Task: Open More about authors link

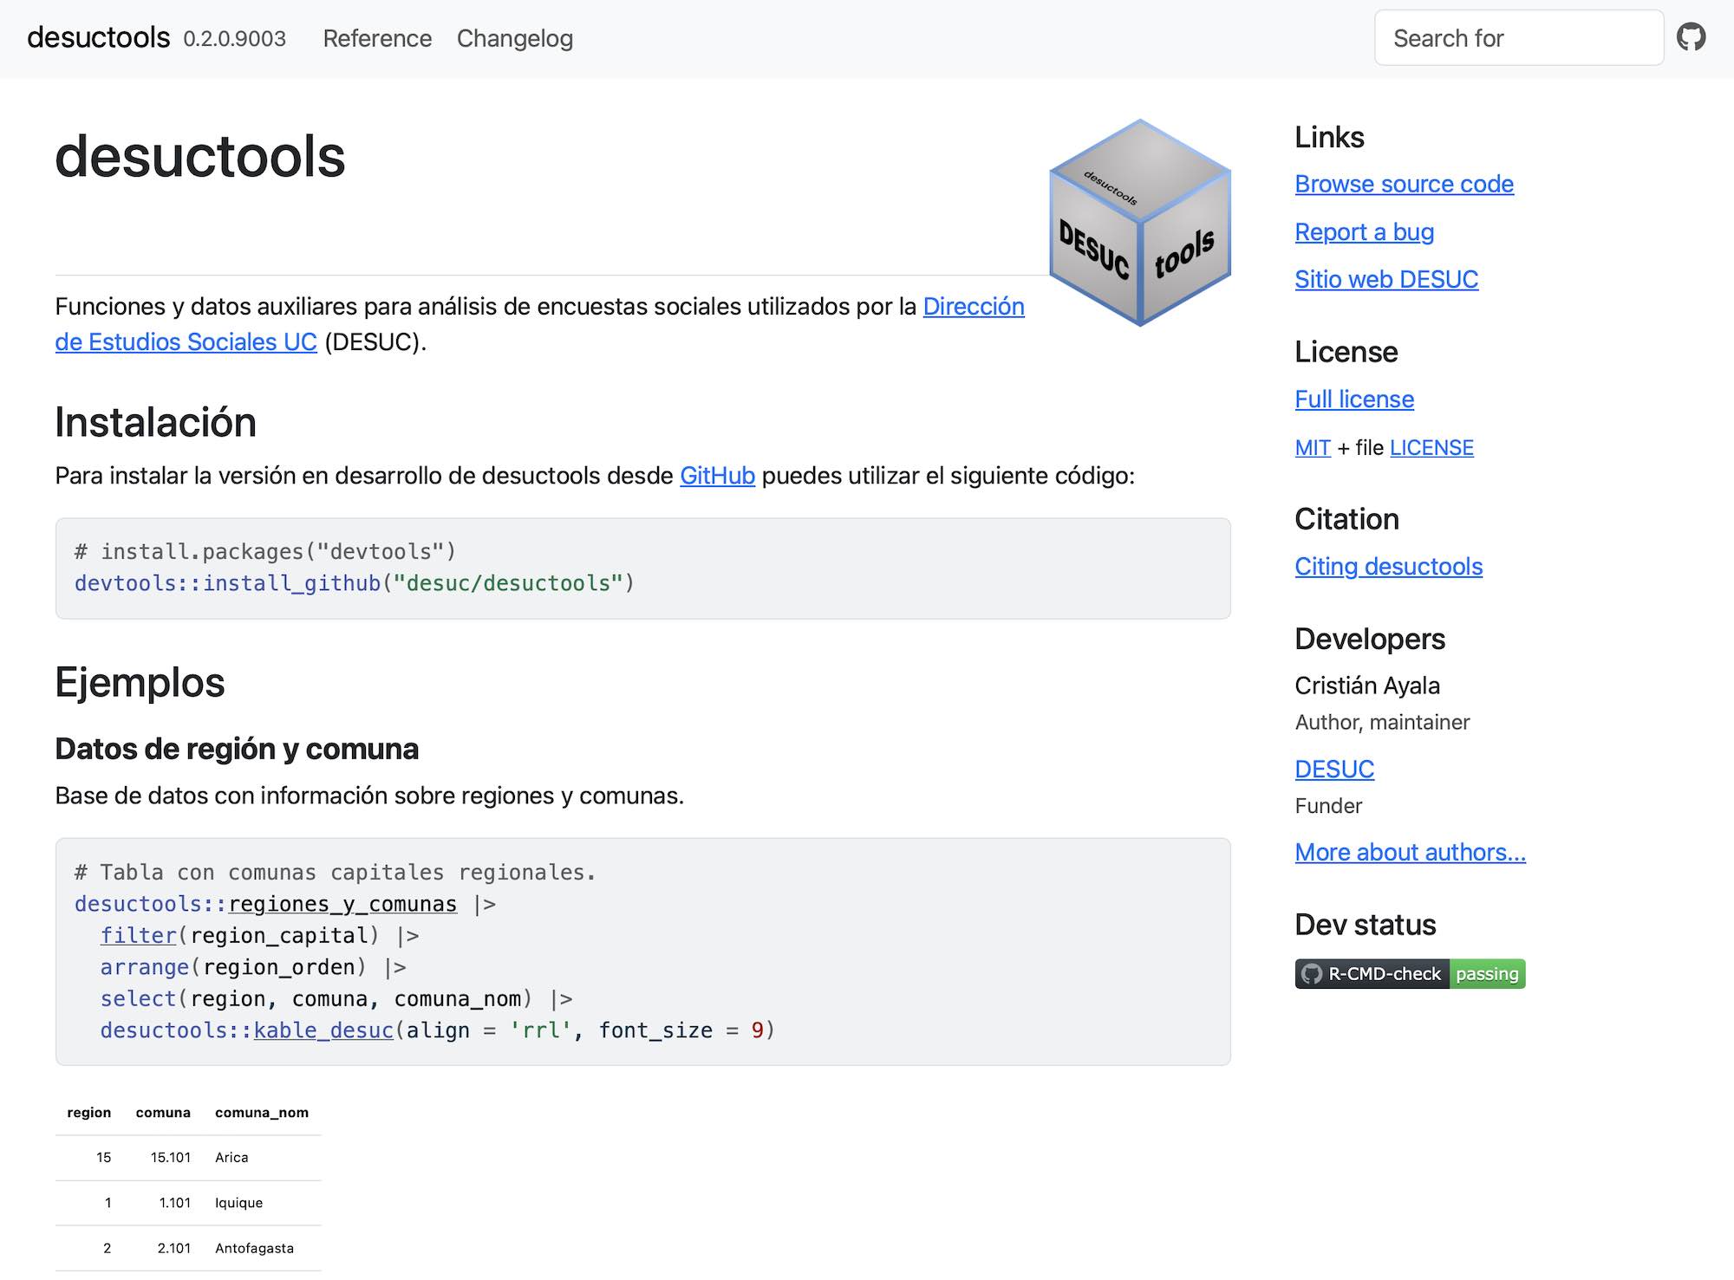Action: click(1411, 852)
